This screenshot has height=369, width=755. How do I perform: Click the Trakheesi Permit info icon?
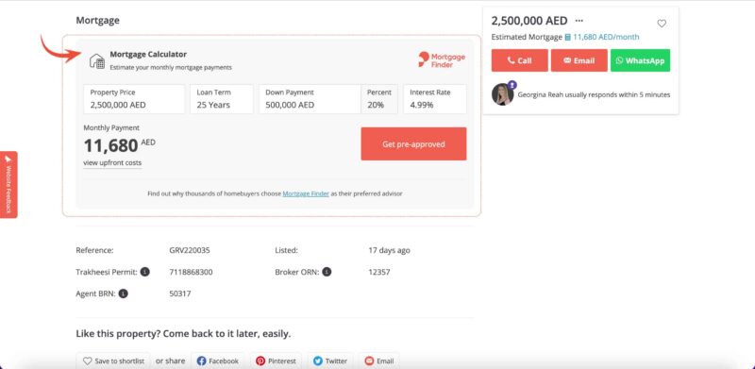coord(145,272)
